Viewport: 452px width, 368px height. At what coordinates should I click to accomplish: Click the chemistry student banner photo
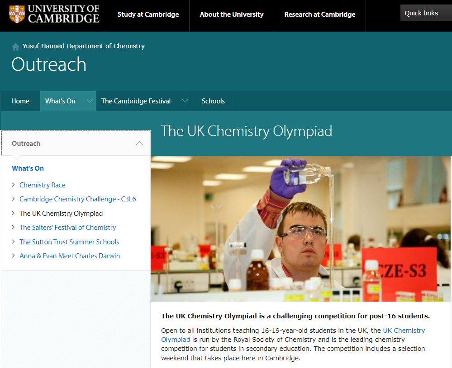pyautogui.click(x=300, y=228)
